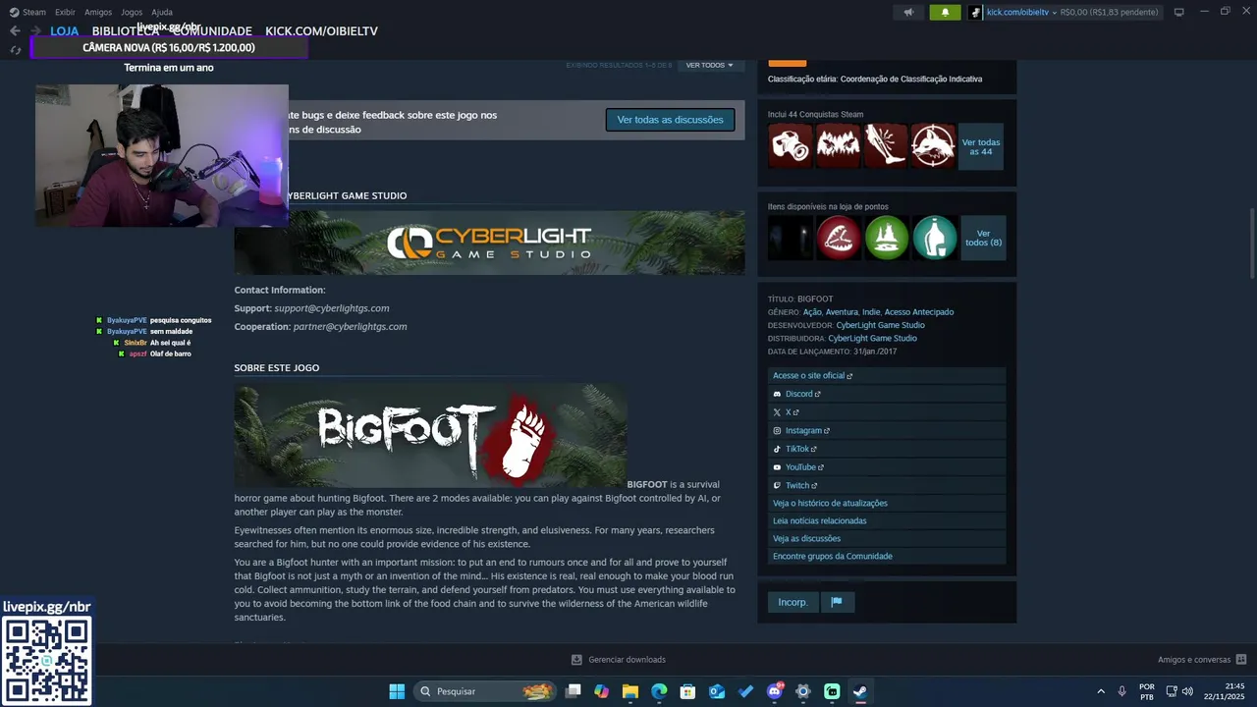
Task: Click the Ação genre link
Action: pos(812,312)
